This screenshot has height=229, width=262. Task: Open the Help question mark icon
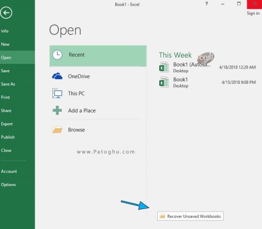coord(206,4)
